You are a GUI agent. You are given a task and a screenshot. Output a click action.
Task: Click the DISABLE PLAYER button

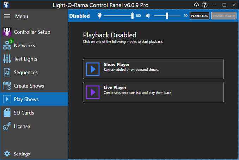[x=223, y=16]
